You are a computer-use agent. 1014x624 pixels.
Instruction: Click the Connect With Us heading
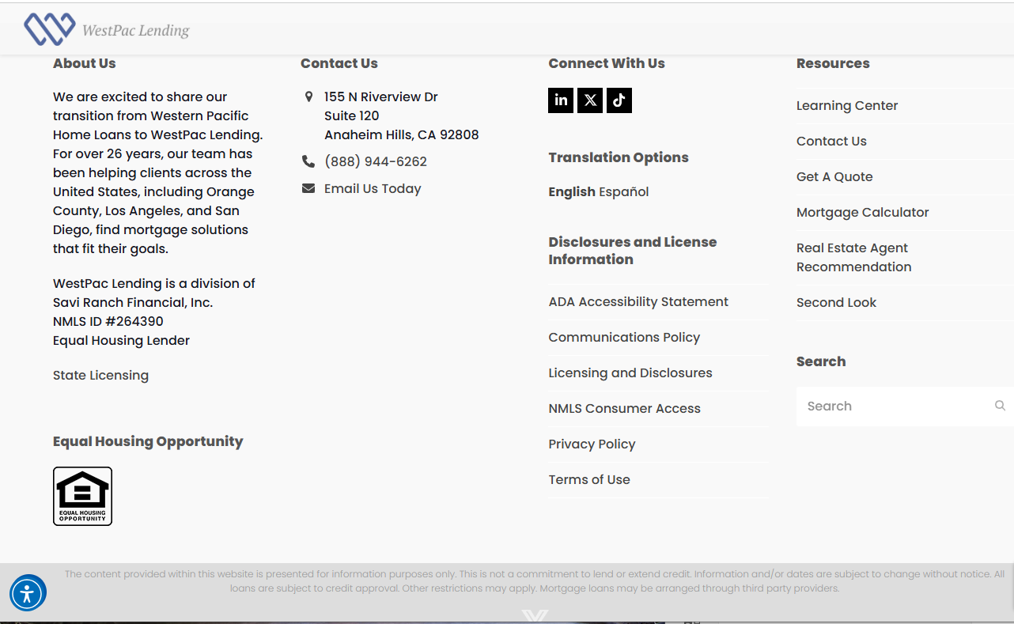[x=607, y=63]
